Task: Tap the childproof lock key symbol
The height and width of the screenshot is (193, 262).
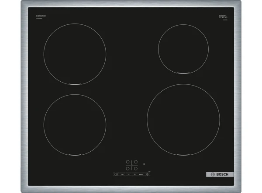Action: [x=122, y=174]
